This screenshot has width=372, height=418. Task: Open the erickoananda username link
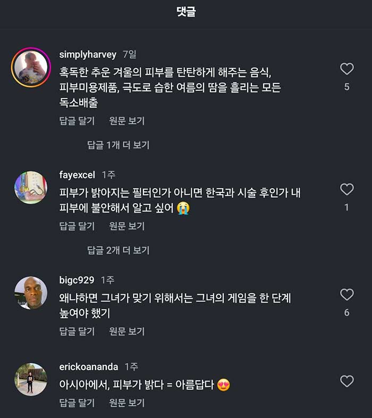[88, 367]
